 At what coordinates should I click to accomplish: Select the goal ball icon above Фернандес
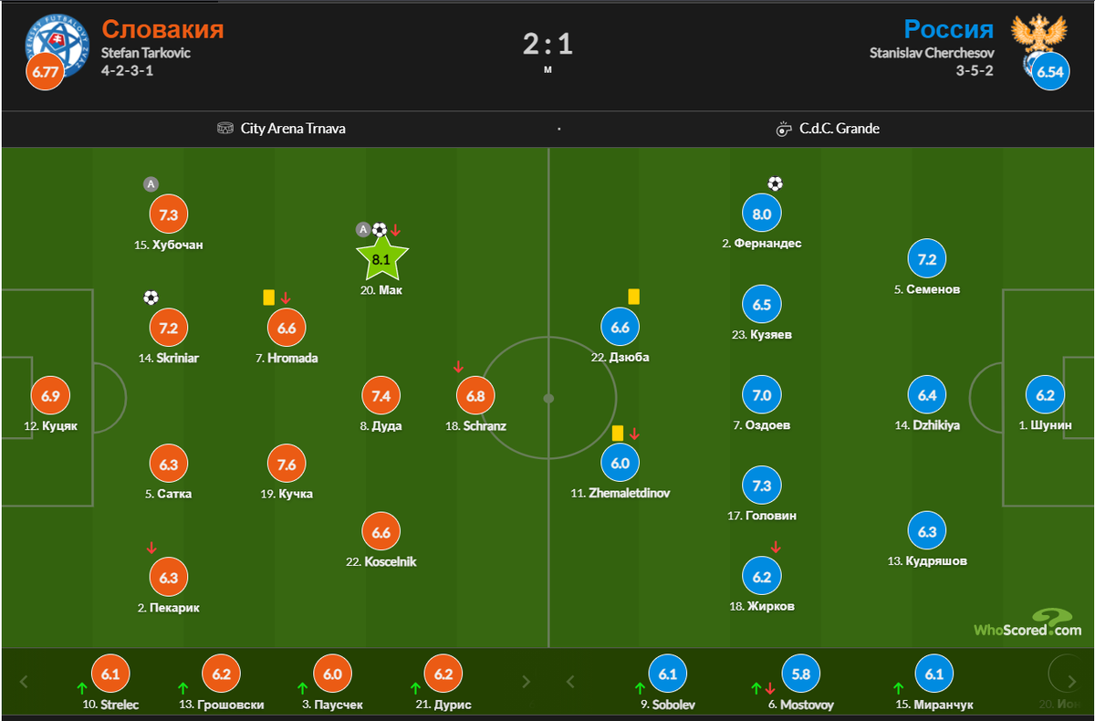(775, 184)
